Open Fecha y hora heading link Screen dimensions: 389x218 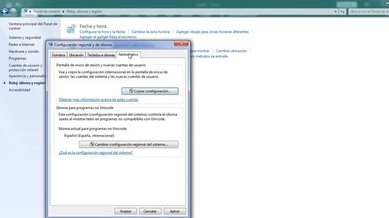point(93,26)
